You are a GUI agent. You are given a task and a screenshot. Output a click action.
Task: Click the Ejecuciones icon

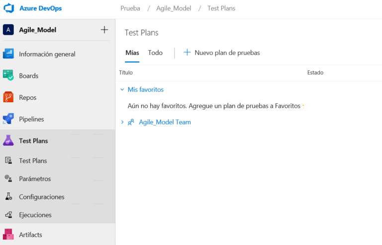pos(8,215)
